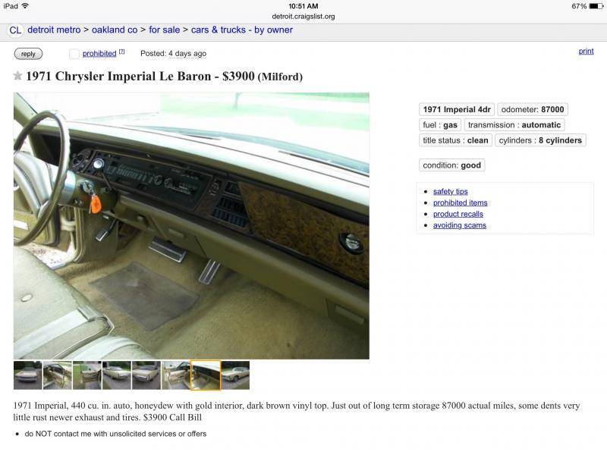
Task: Open the print link
Action: (586, 51)
